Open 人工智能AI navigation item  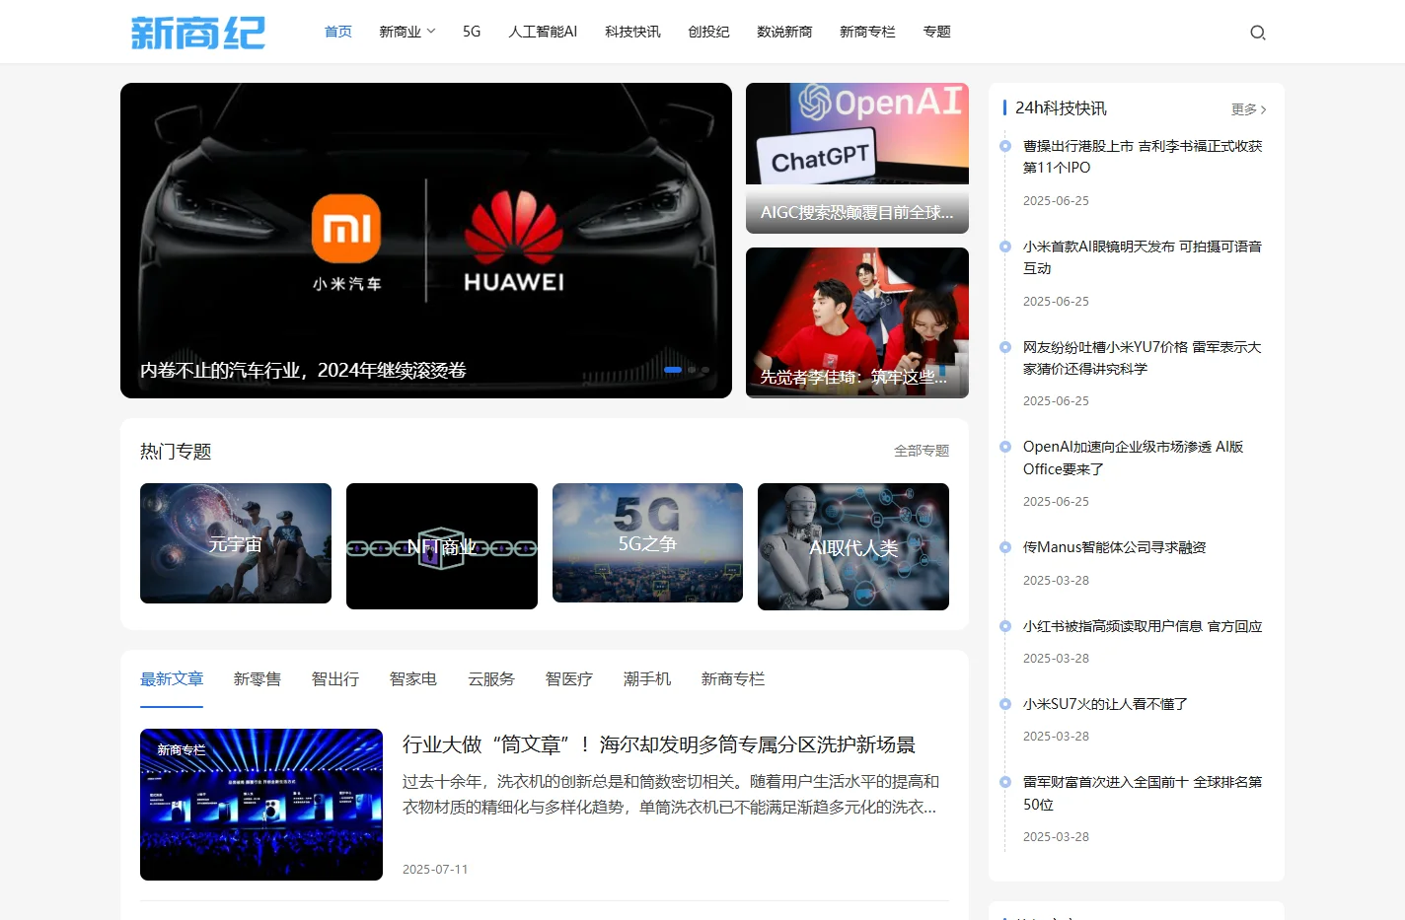click(543, 32)
